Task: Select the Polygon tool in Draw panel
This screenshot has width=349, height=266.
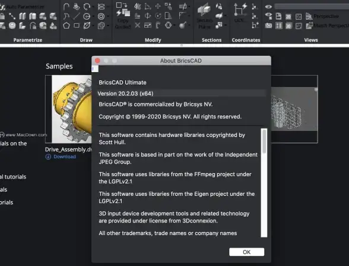Action: [66, 26]
